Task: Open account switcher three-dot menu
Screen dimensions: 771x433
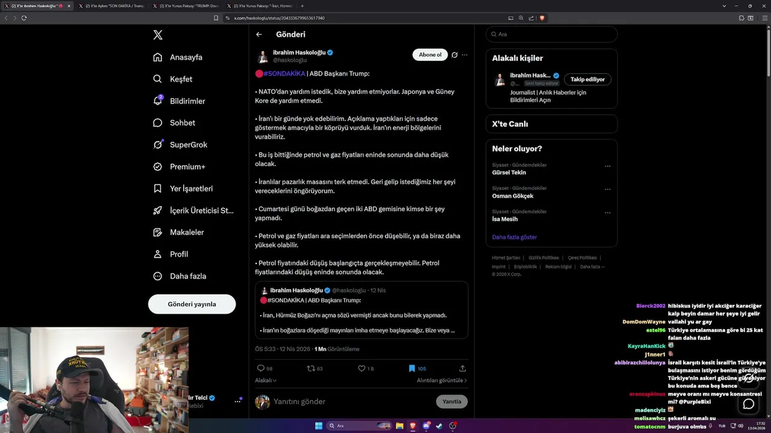Action: pyautogui.click(x=237, y=401)
